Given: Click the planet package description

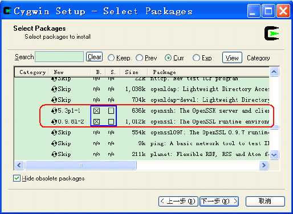Looking at the screenshot, I should (210, 154).
